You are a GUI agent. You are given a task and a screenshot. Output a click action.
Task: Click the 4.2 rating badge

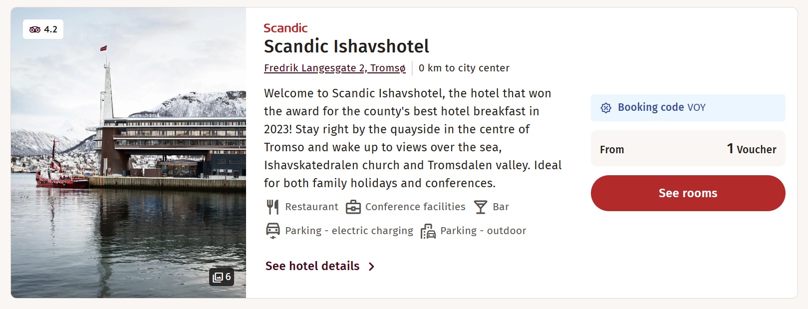(x=43, y=29)
